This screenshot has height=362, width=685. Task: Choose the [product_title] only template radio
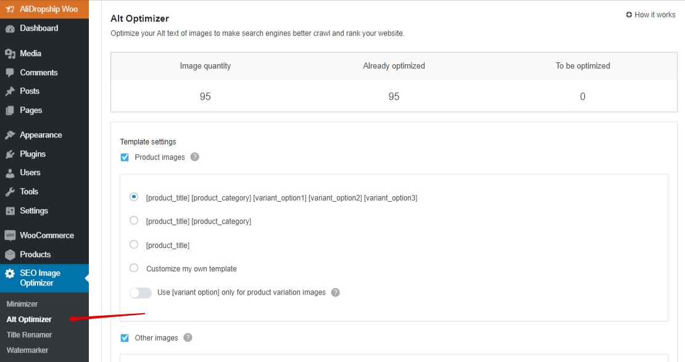(134, 245)
